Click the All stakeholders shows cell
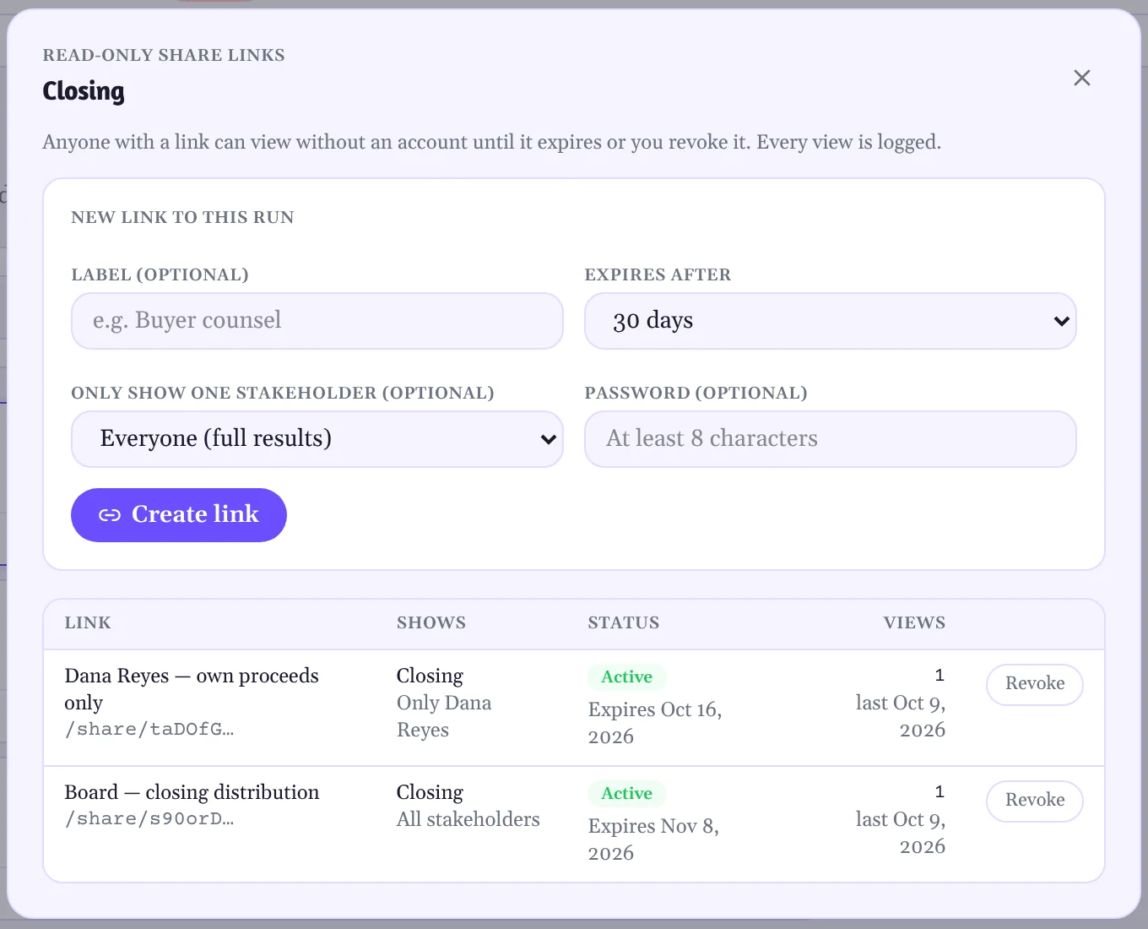The image size is (1148, 929). [468, 819]
